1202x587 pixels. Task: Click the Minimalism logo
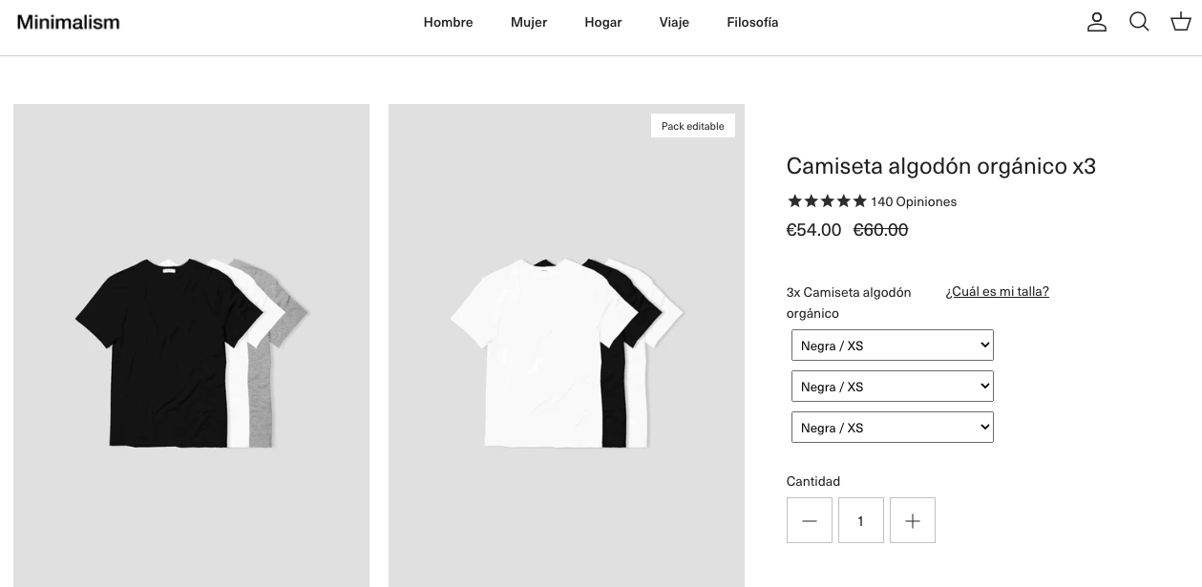68,21
